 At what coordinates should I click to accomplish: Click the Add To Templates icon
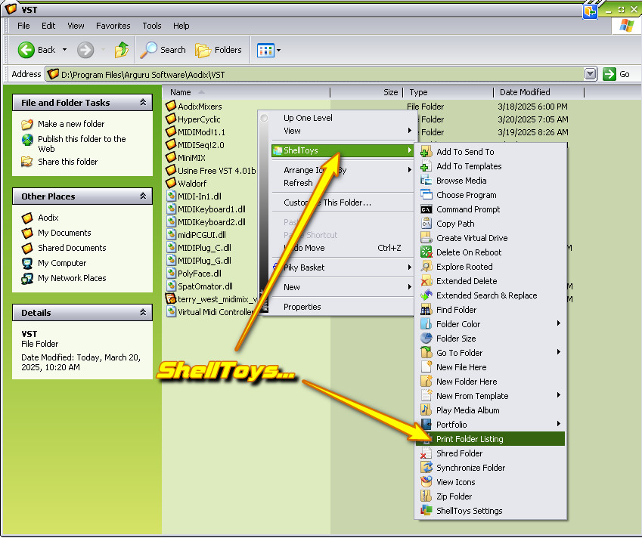(426, 166)
